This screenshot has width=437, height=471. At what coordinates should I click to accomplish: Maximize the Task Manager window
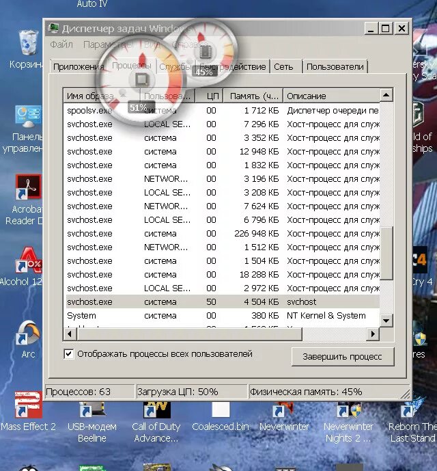(x=386, y=29)
